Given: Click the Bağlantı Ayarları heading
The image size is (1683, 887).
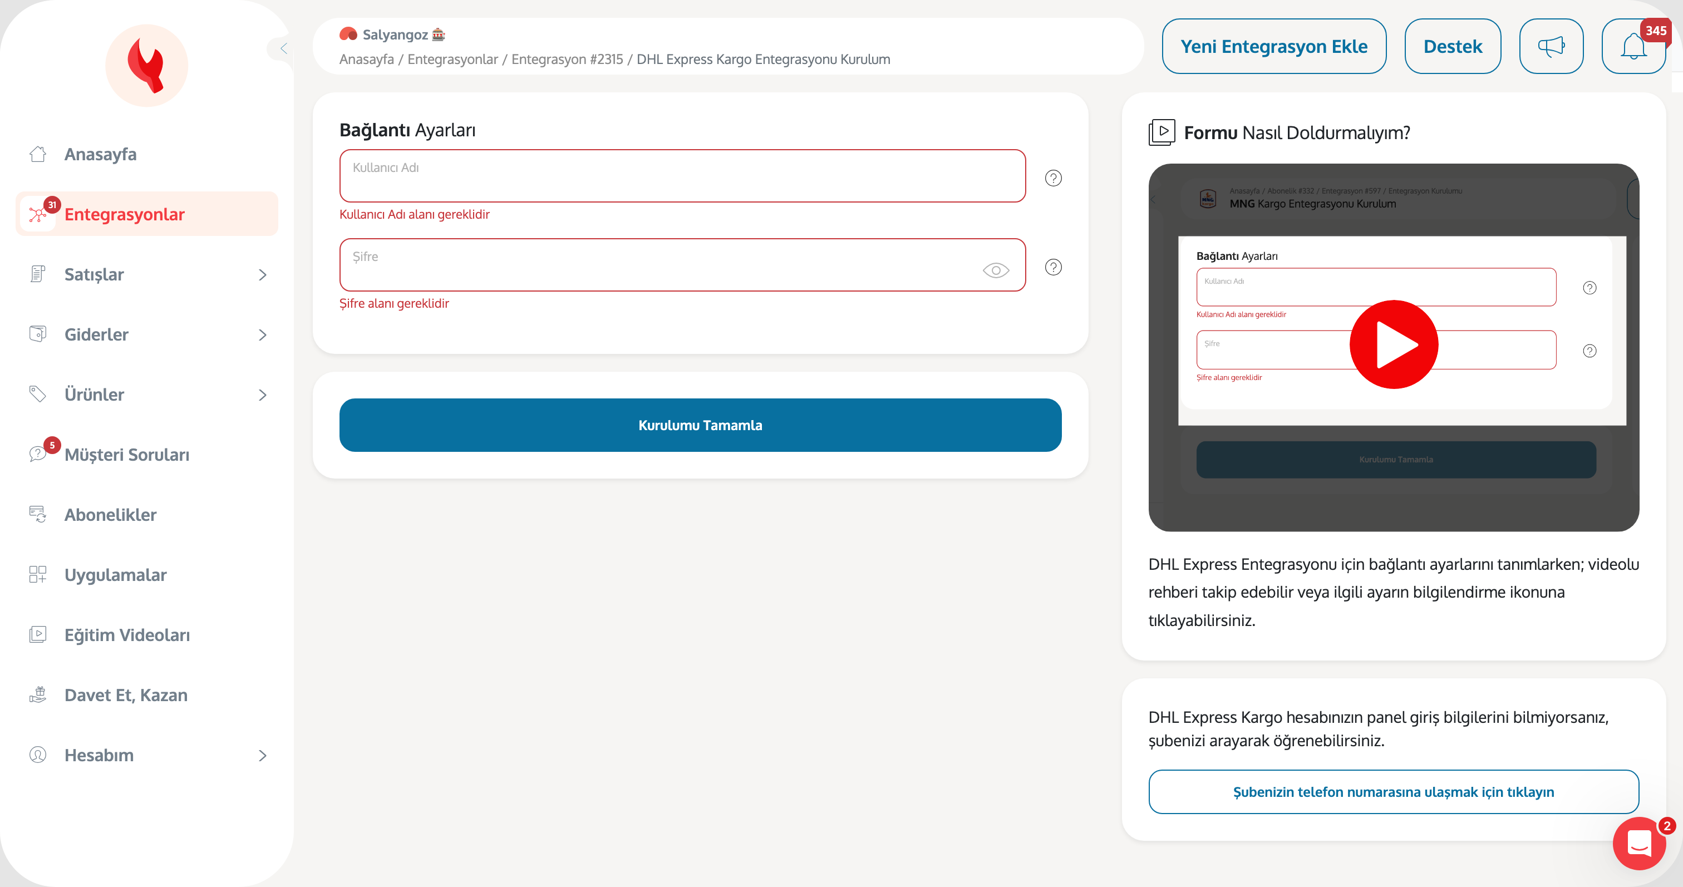Looking at the screenshot, I should click(x=407, y=130).
